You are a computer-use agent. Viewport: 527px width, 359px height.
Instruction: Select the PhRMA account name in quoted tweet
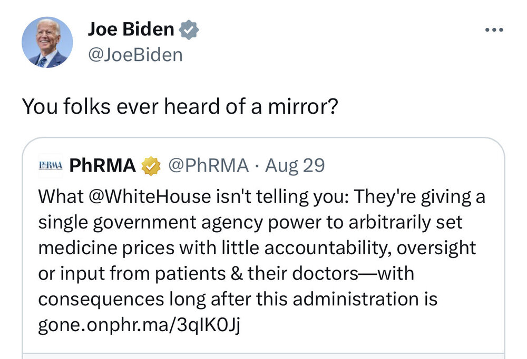(103, 166)
